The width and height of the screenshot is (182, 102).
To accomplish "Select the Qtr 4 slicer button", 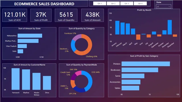I will click(x=140, y=3).
